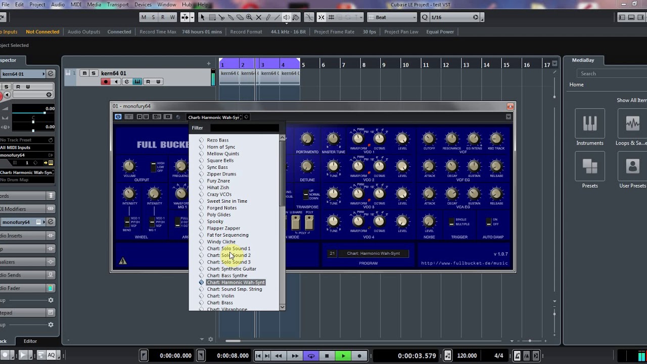Choose the Chart: Synthetic Guitar preset
The image size is (647, 364).
click(232, 269)
